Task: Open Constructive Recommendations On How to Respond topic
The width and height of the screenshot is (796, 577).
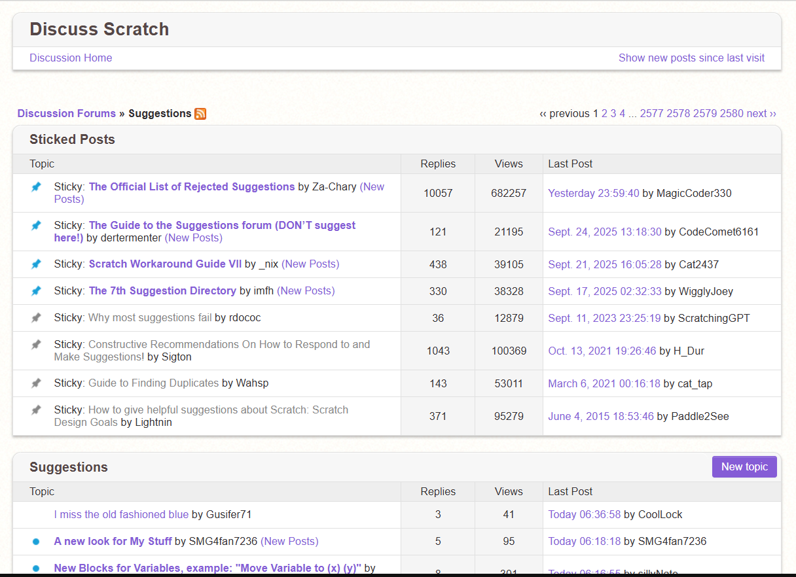Action: pyautogui.click(x=229, y=344)
